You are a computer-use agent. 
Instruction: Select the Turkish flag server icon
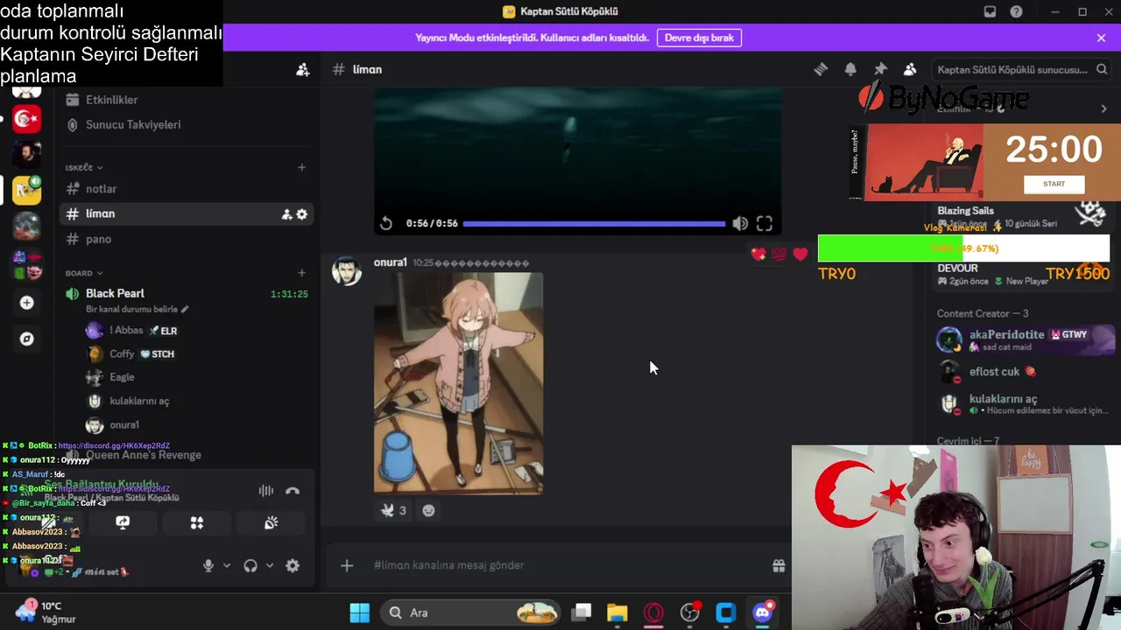(x=27, y=118)
